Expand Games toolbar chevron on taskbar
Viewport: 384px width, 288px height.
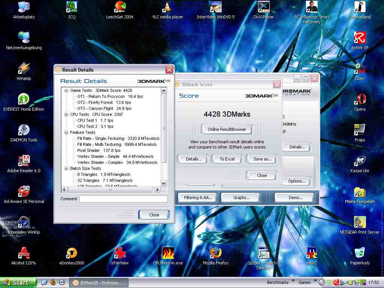(x=315, y=281)
